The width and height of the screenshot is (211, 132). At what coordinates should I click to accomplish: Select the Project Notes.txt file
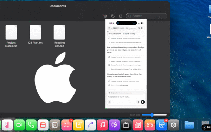tap(11, 36)
